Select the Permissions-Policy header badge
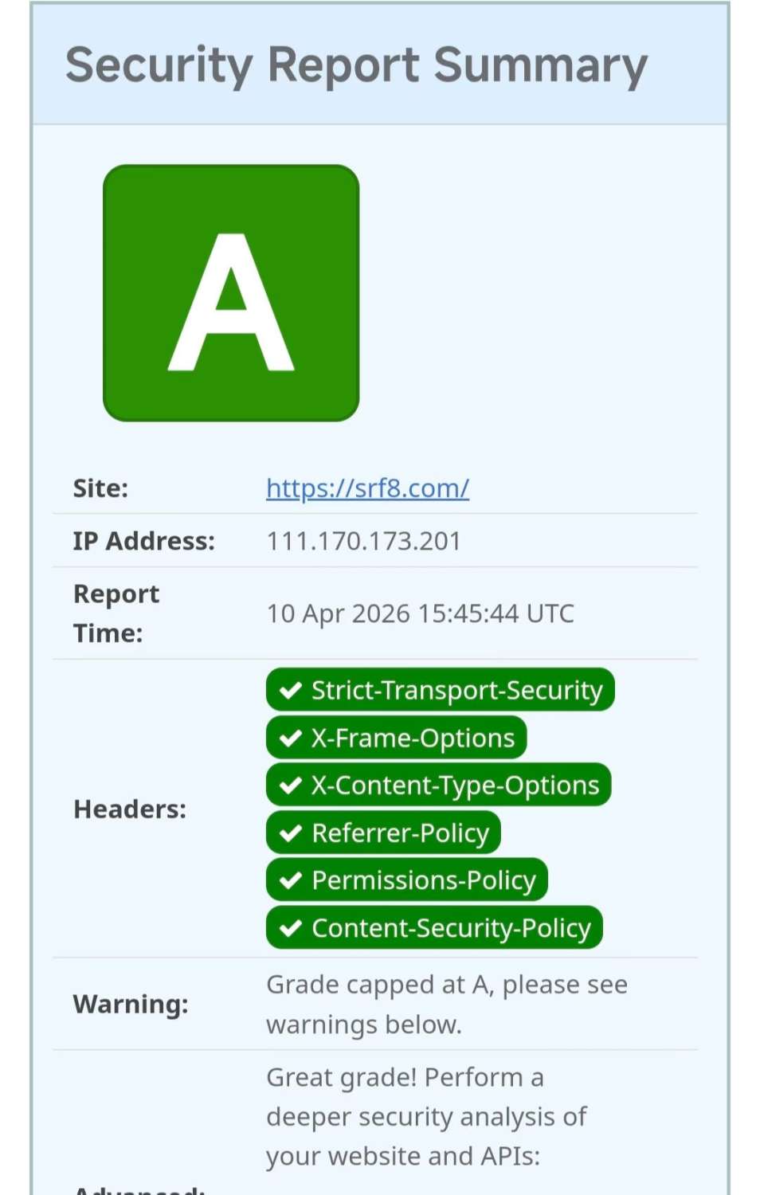Screen dimensions: 760x1195 (406, 880)
